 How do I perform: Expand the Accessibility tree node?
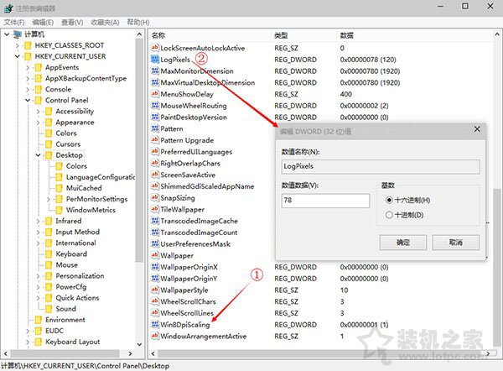point(39,112)
